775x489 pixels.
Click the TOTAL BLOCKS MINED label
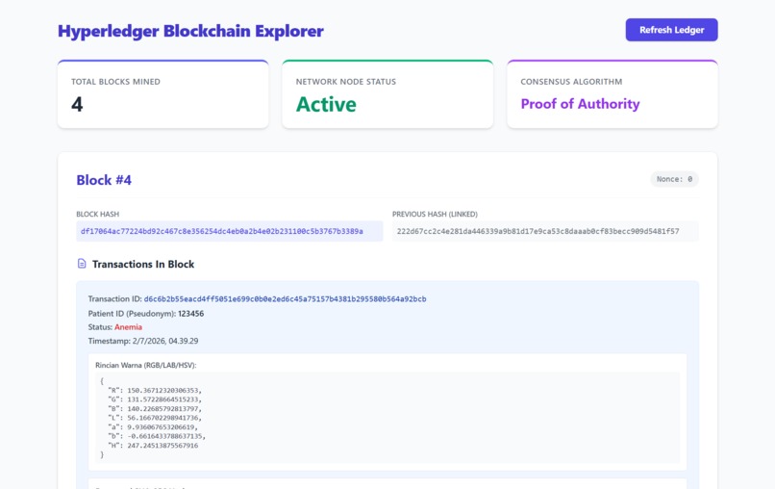coord(115,82)
